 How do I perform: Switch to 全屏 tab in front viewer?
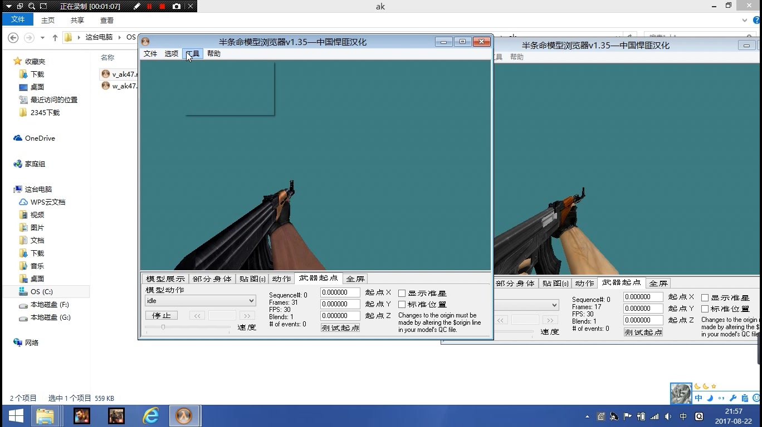click(x=355, y=279)
